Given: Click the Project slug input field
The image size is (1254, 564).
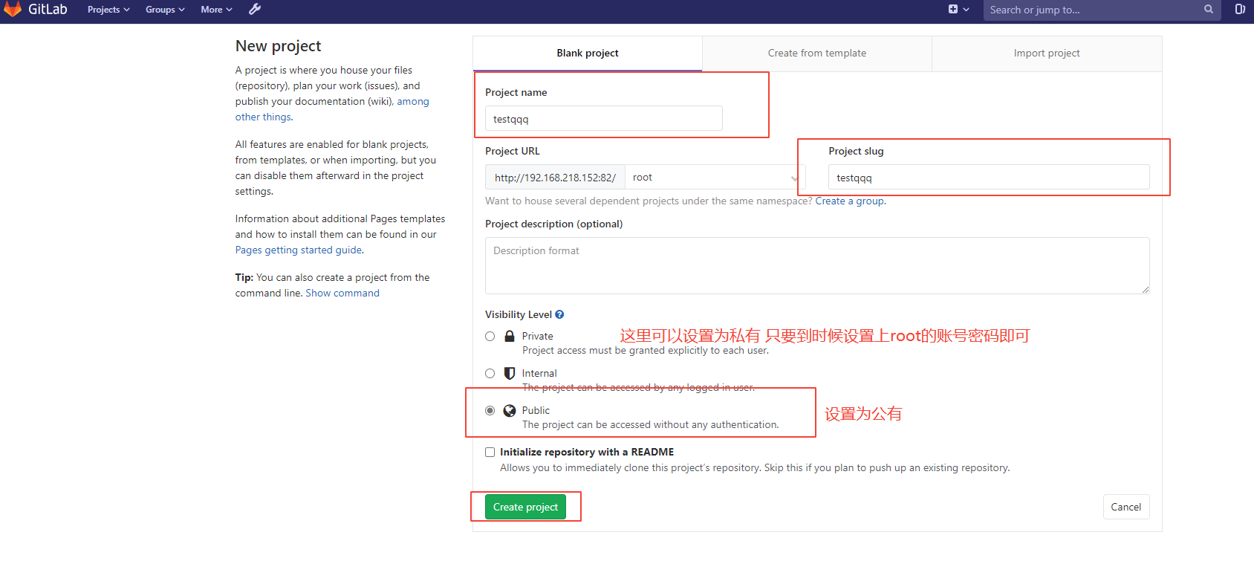Looking at the screenshot, I should (989, 178).
